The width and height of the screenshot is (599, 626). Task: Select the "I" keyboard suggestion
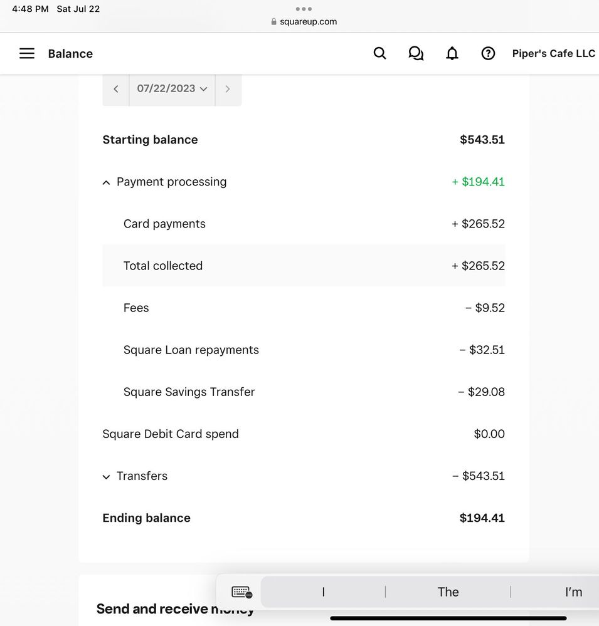(323, 592)
